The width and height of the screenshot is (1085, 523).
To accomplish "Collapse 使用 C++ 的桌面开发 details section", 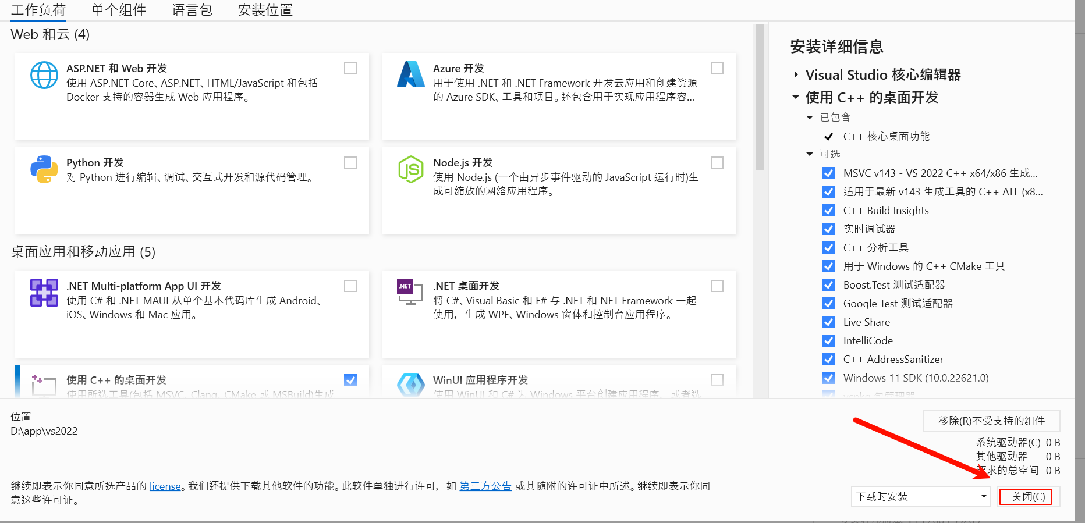I will coord(796,97).
